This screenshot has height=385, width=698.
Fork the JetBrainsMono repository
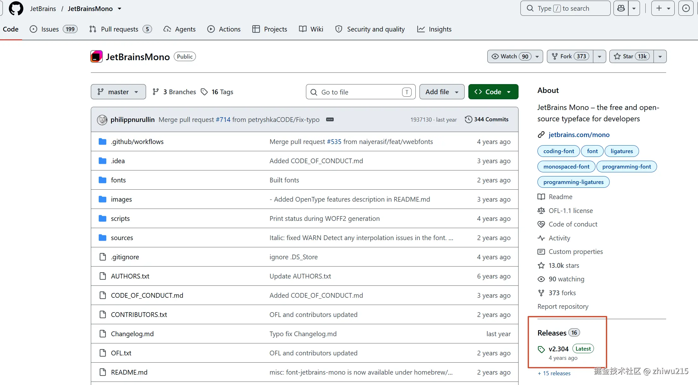[570, 56]
